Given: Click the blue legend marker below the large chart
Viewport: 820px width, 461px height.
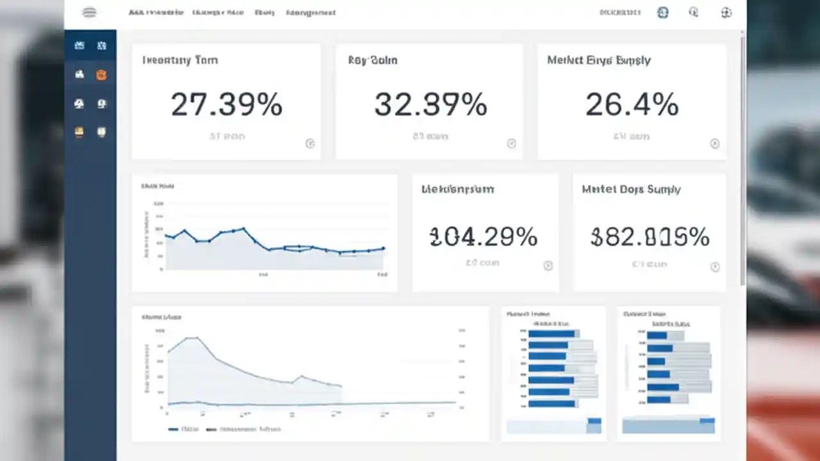Looking at the screenshot, I should 172,429.
